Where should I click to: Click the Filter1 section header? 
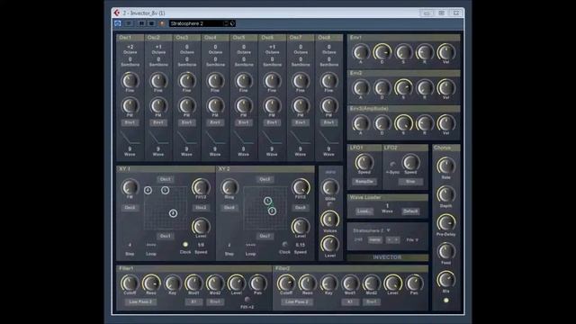tap(194, 268)
